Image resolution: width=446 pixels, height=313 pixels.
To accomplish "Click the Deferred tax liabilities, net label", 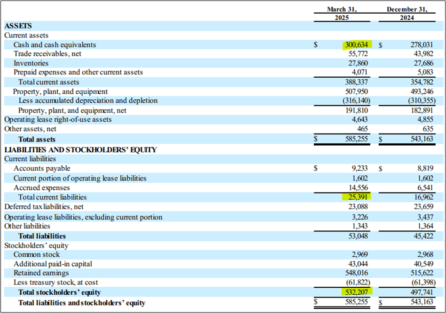I will (43, 207).
